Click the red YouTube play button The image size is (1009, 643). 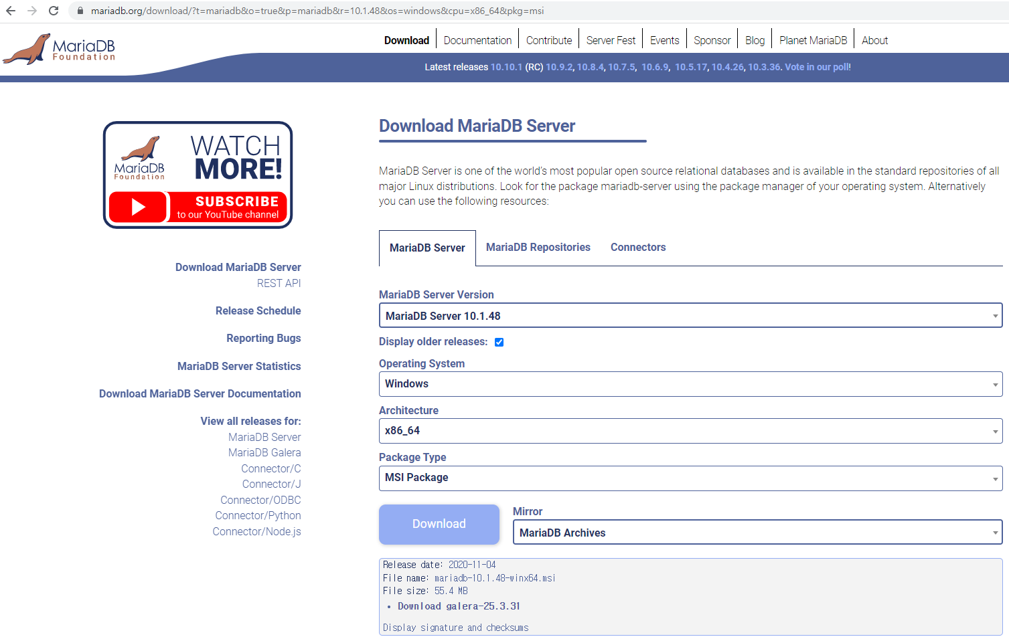[x=138, y=207]
